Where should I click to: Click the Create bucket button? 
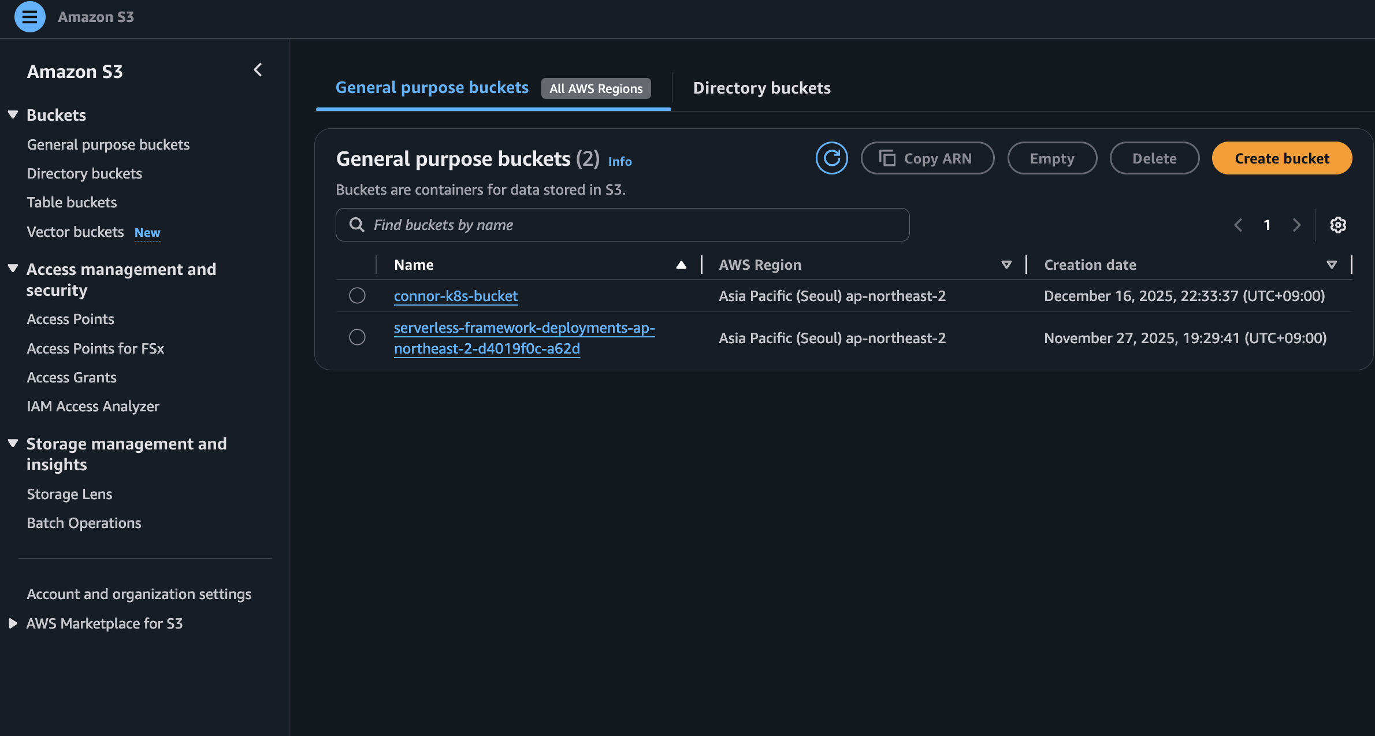coord(1281,158)
